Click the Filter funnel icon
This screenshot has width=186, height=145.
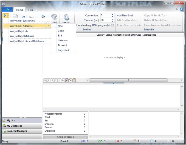(x=54, y=17)
